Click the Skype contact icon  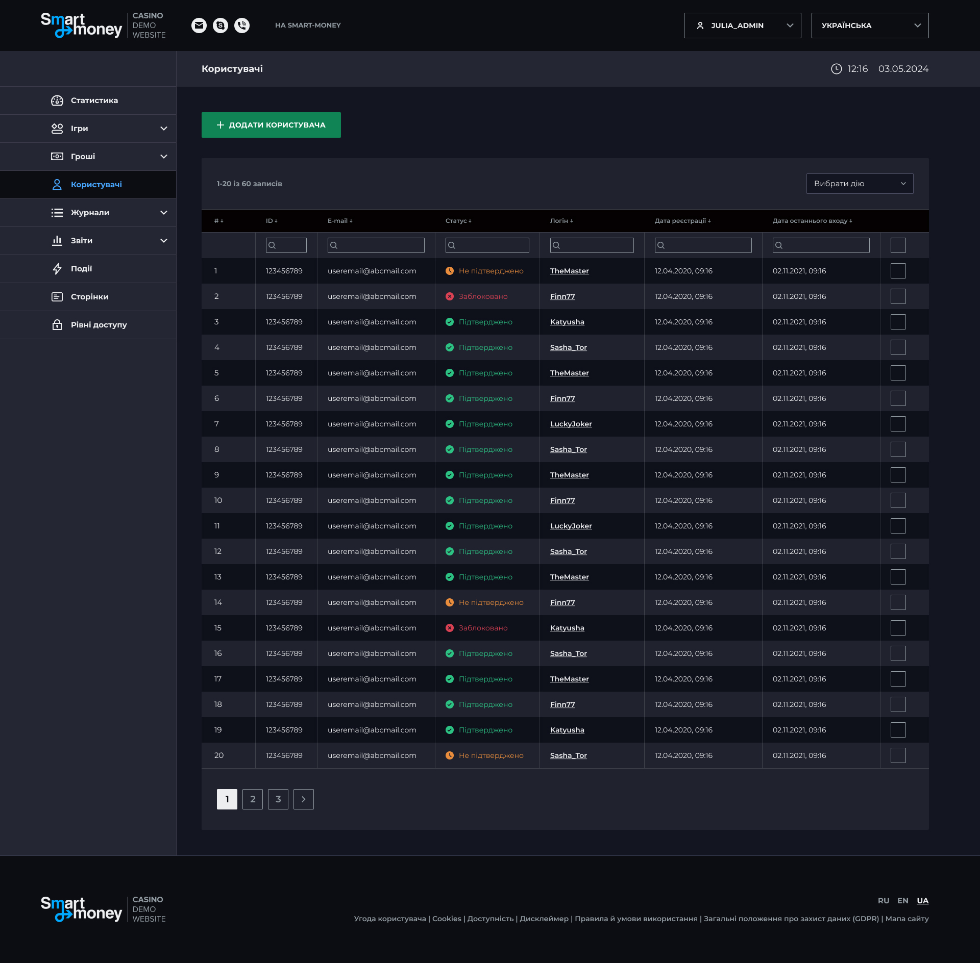click(x=220, y=26)
